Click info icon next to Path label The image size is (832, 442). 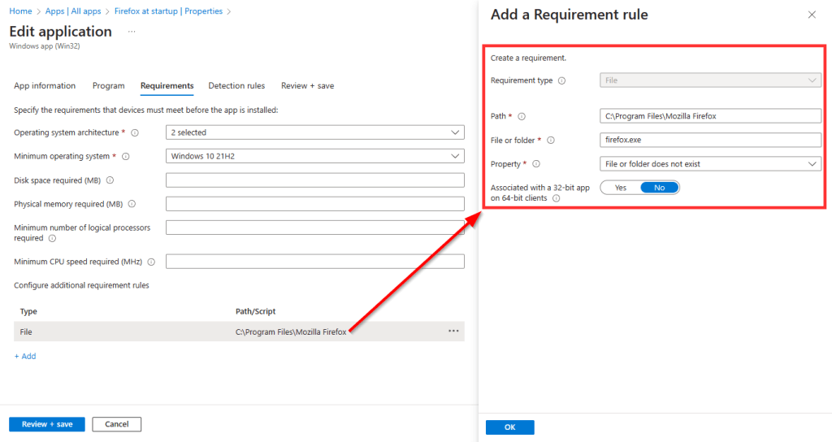tap(522, 116)
